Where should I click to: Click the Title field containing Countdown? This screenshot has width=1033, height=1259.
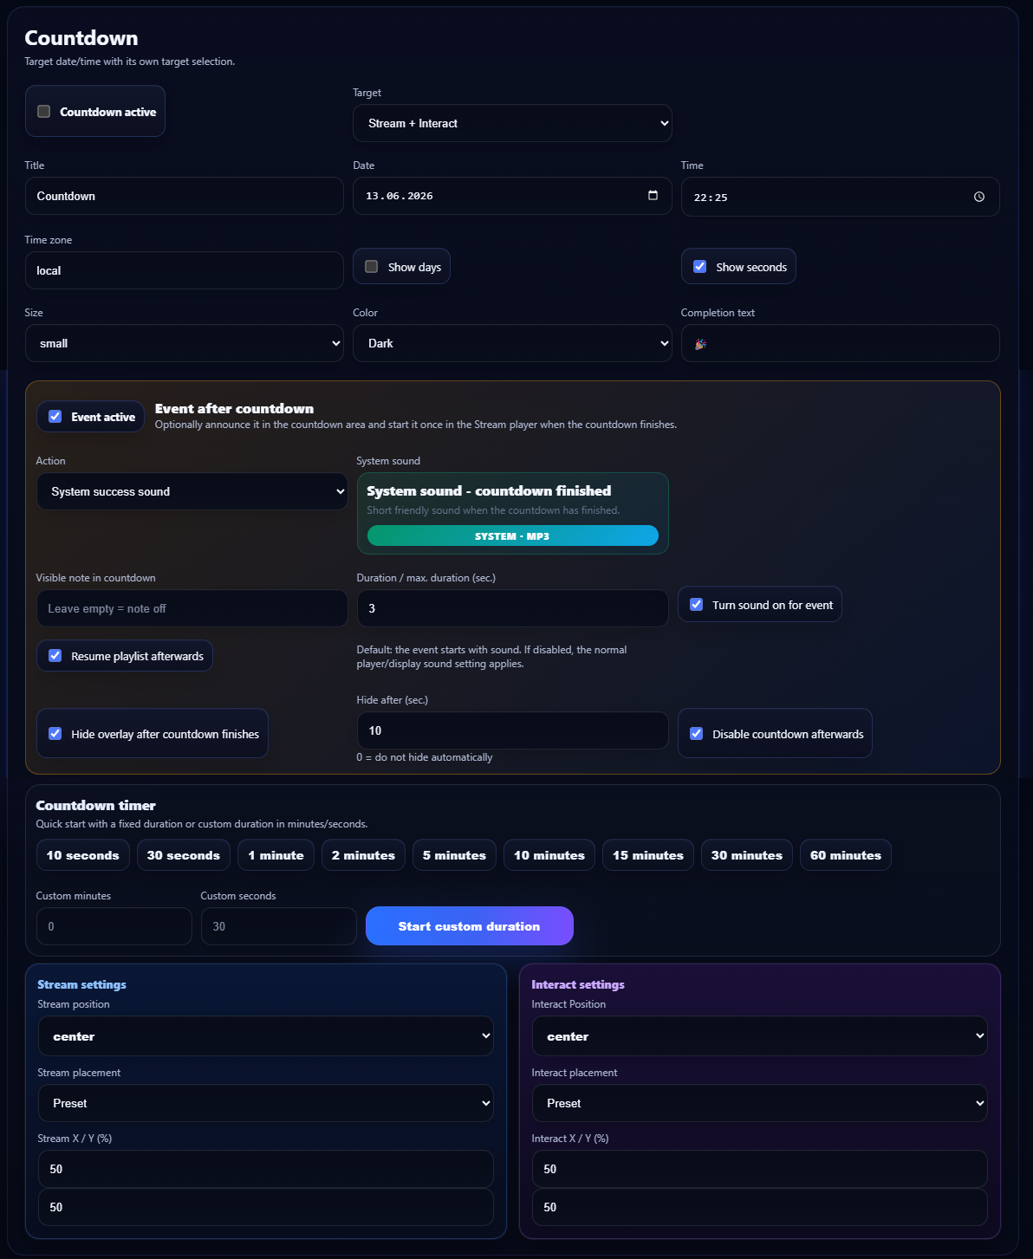(184, 196)
